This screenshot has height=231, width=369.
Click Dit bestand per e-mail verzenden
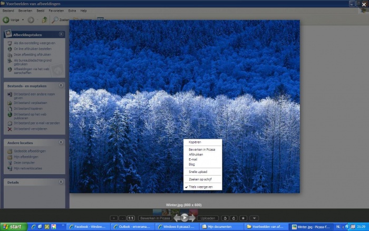pyautogui.click(x=37, y=123)
